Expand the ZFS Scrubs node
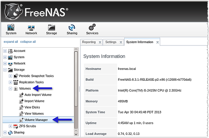 (10, 126)
